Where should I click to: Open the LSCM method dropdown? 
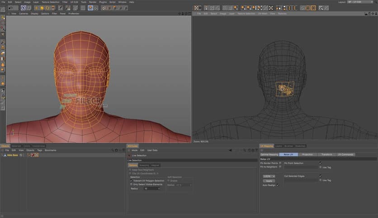click(x=269, y=176)
